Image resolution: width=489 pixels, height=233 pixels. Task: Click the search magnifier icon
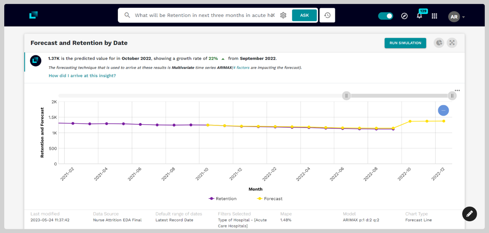(127, 15)
